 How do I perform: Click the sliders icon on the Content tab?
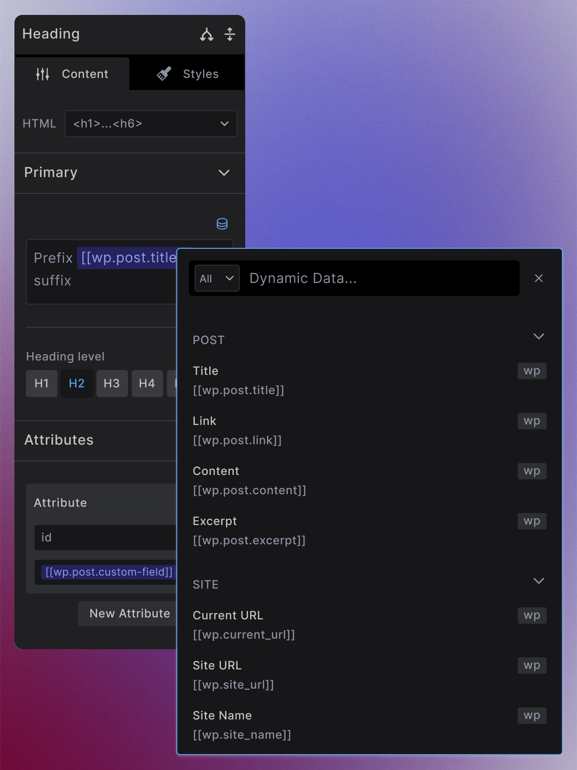42,73
